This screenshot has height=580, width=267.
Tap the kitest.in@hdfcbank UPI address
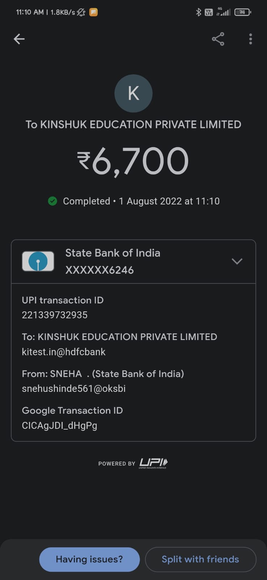[x=64, y=352]
